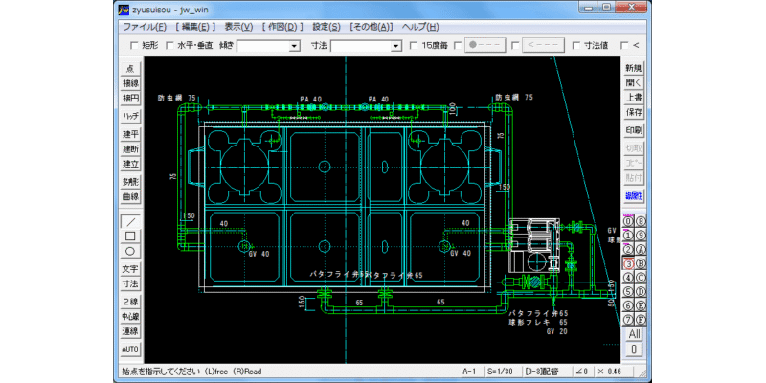Select the 文字 text tool

point(130,269)
